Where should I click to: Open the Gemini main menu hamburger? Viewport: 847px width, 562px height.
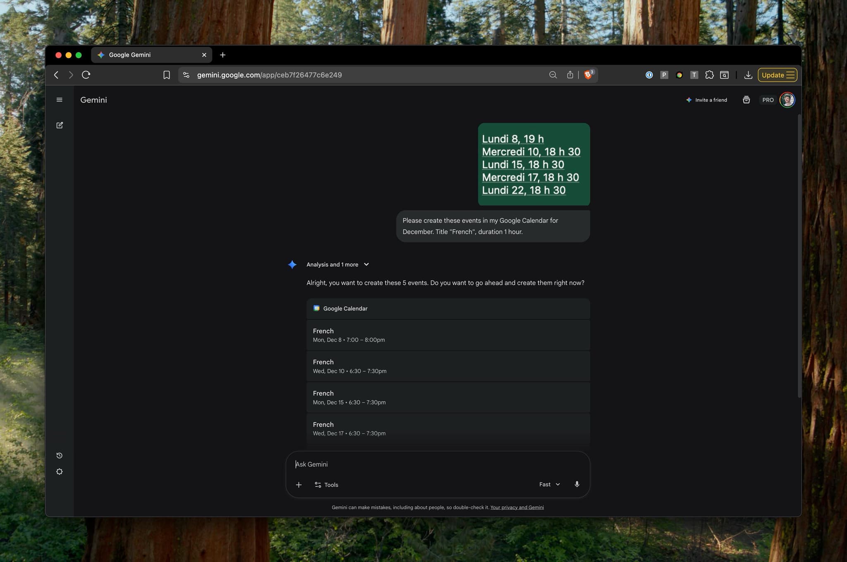(x=60, y=100)
